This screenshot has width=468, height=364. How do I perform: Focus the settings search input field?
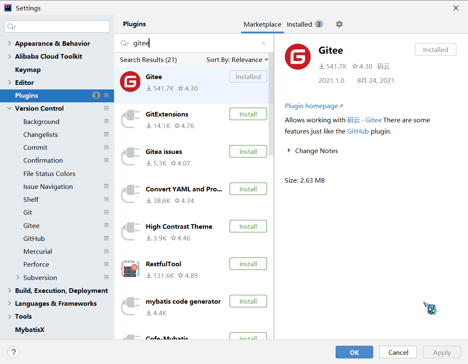[x=57, y=27]
